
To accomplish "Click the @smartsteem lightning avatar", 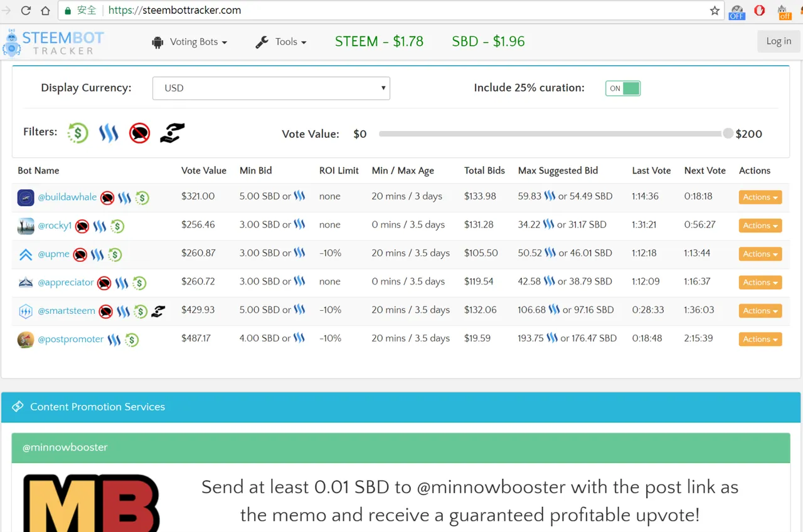I will click(26, 311).
